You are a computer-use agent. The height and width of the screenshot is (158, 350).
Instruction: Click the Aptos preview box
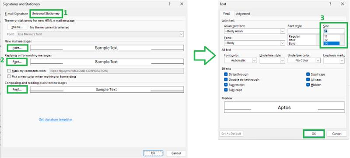tap(284, 107)
